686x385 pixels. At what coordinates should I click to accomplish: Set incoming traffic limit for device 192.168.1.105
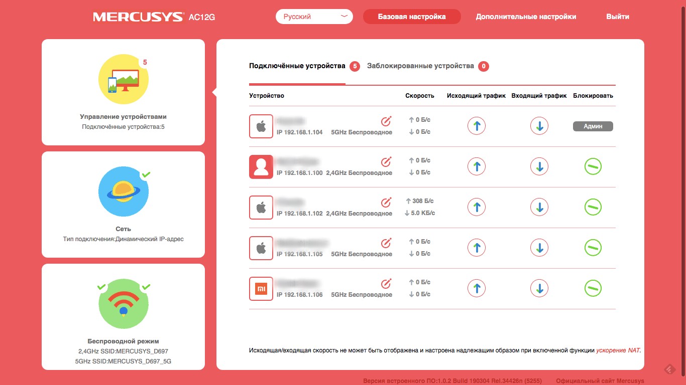pyautogui.click(x=539, y=248)
